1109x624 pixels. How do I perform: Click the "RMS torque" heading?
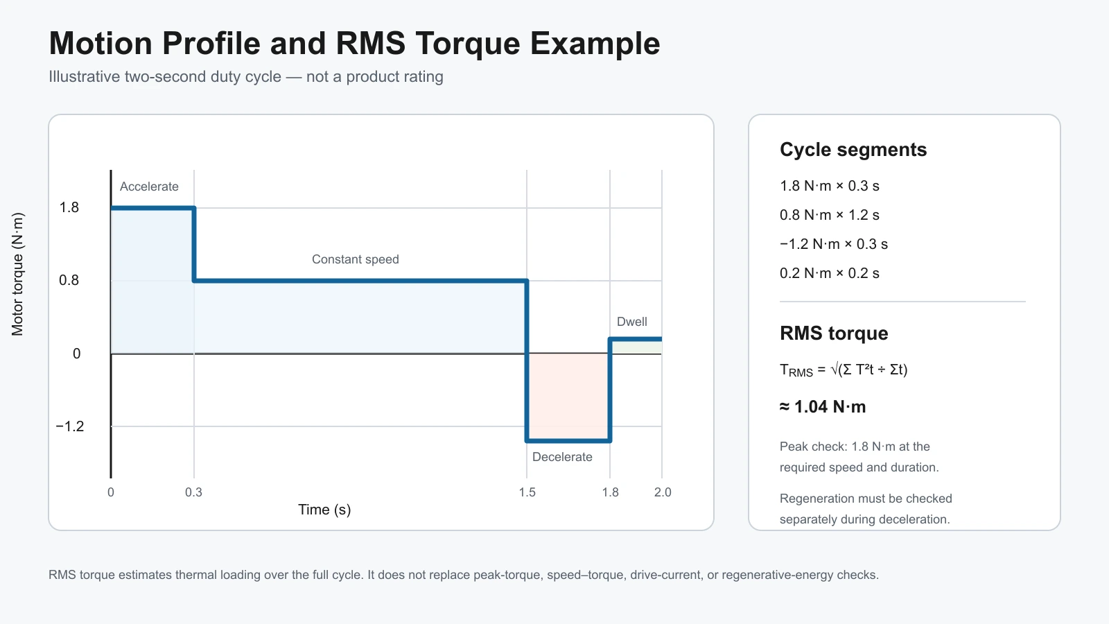tap(834, 333)
